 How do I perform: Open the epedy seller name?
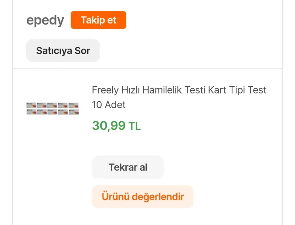click(x=45, y=20)
